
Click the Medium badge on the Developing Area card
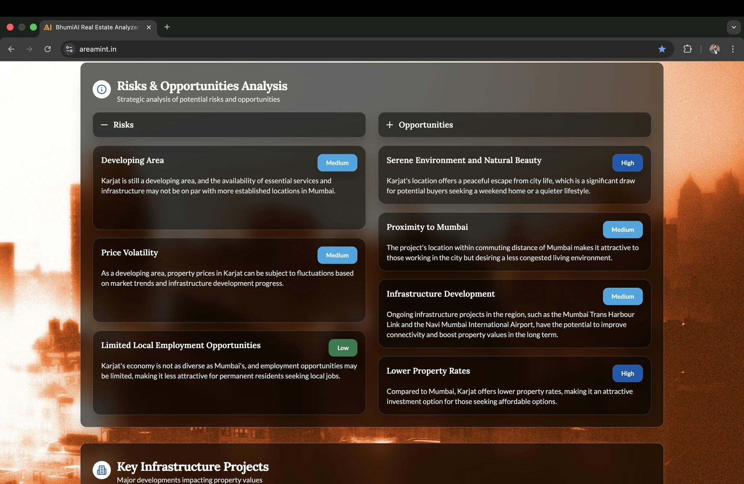point(337,163)
